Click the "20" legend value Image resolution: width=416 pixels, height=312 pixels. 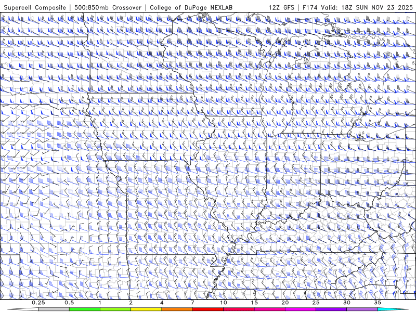[x=285, y=303]
